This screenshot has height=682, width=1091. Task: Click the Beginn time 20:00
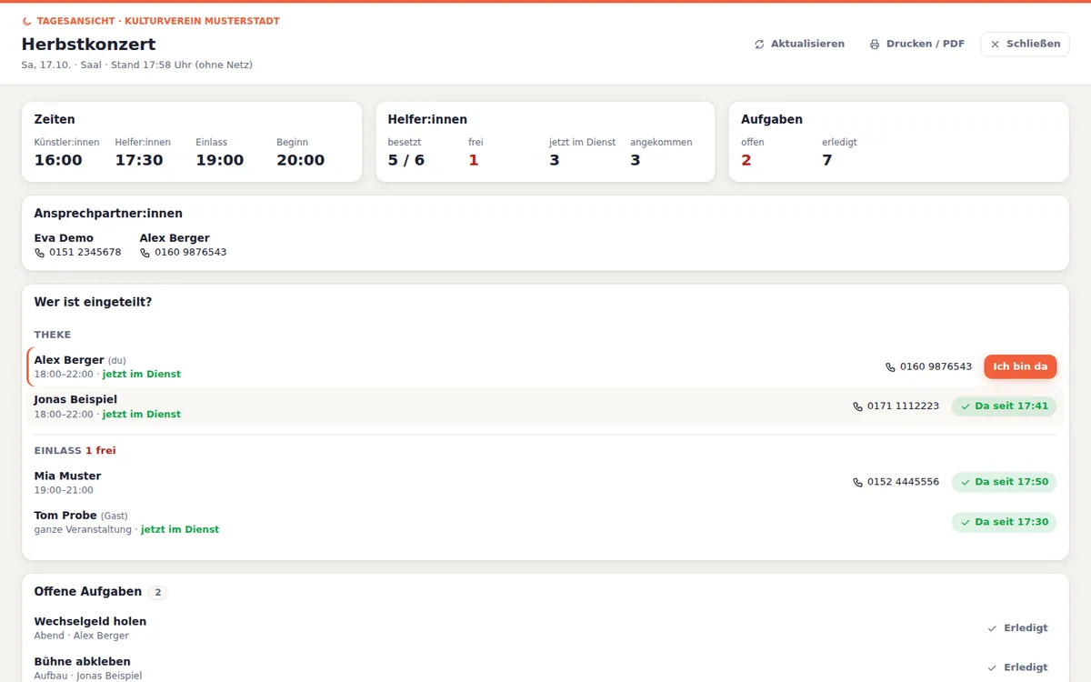[x=300, y=161]
